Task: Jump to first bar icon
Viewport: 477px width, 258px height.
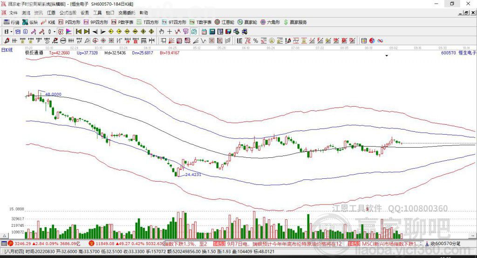Action: [78, 32]
